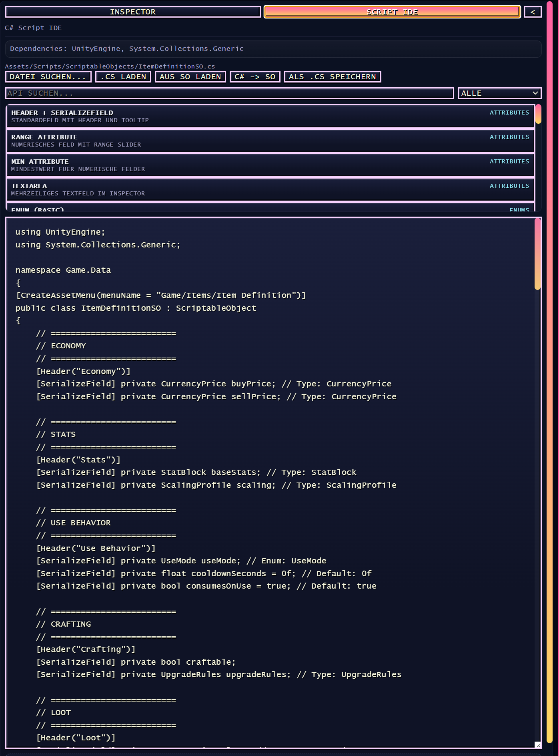Select the Range Attribute snippet
Screen dimensions: 559x756
[x=270, y=141]
